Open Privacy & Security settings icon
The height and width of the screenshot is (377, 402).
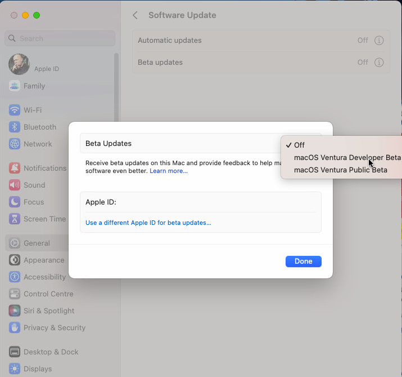pyautogui.click(x=15, y=327)
